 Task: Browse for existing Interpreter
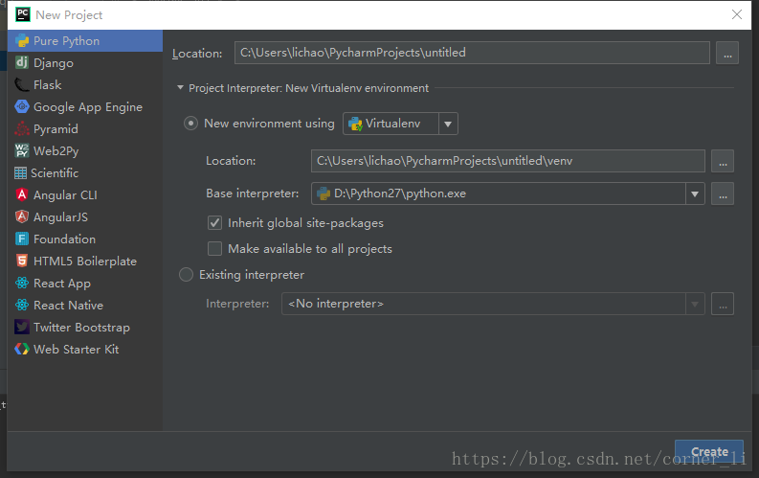[723, 304]
